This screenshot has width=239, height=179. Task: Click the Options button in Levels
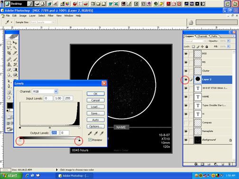coord(96,126)
